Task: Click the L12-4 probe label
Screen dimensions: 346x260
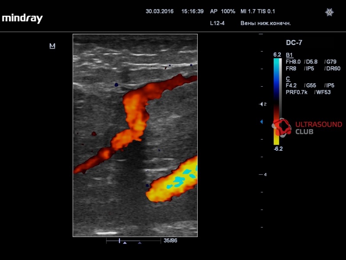Action: click(x=217, y=23)
